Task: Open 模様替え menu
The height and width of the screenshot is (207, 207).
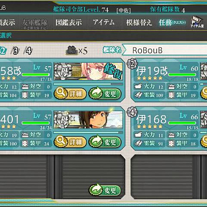Action: tap(139, 22)
